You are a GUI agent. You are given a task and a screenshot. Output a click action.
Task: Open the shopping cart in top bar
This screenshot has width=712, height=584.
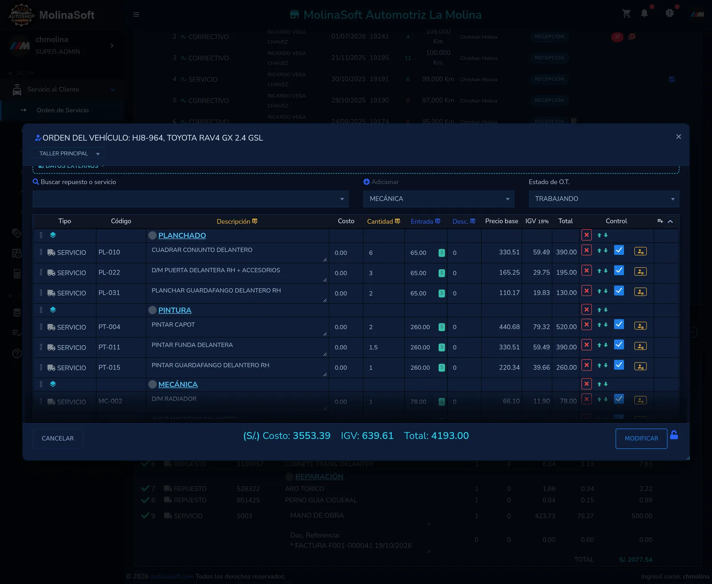(626, 14)
